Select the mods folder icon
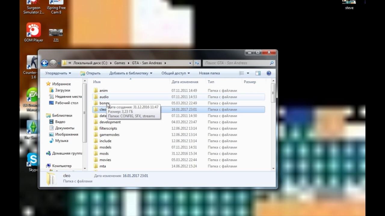This screenshot has width=385, height=216. coord(96,154)
